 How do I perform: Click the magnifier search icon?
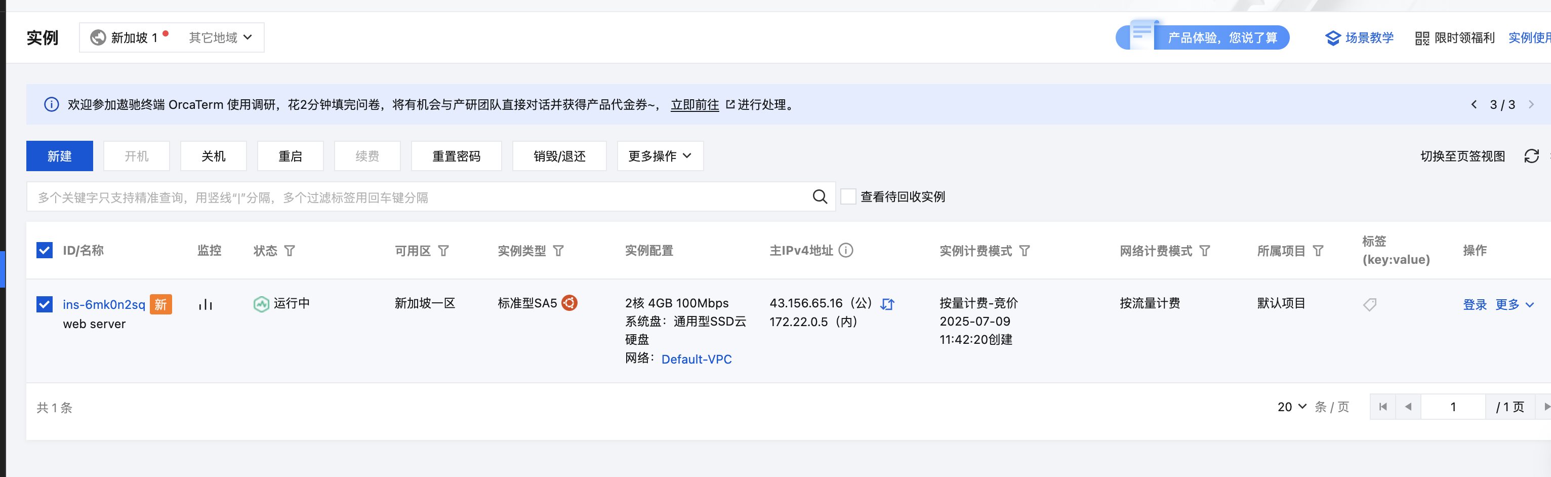pos(820,197)
